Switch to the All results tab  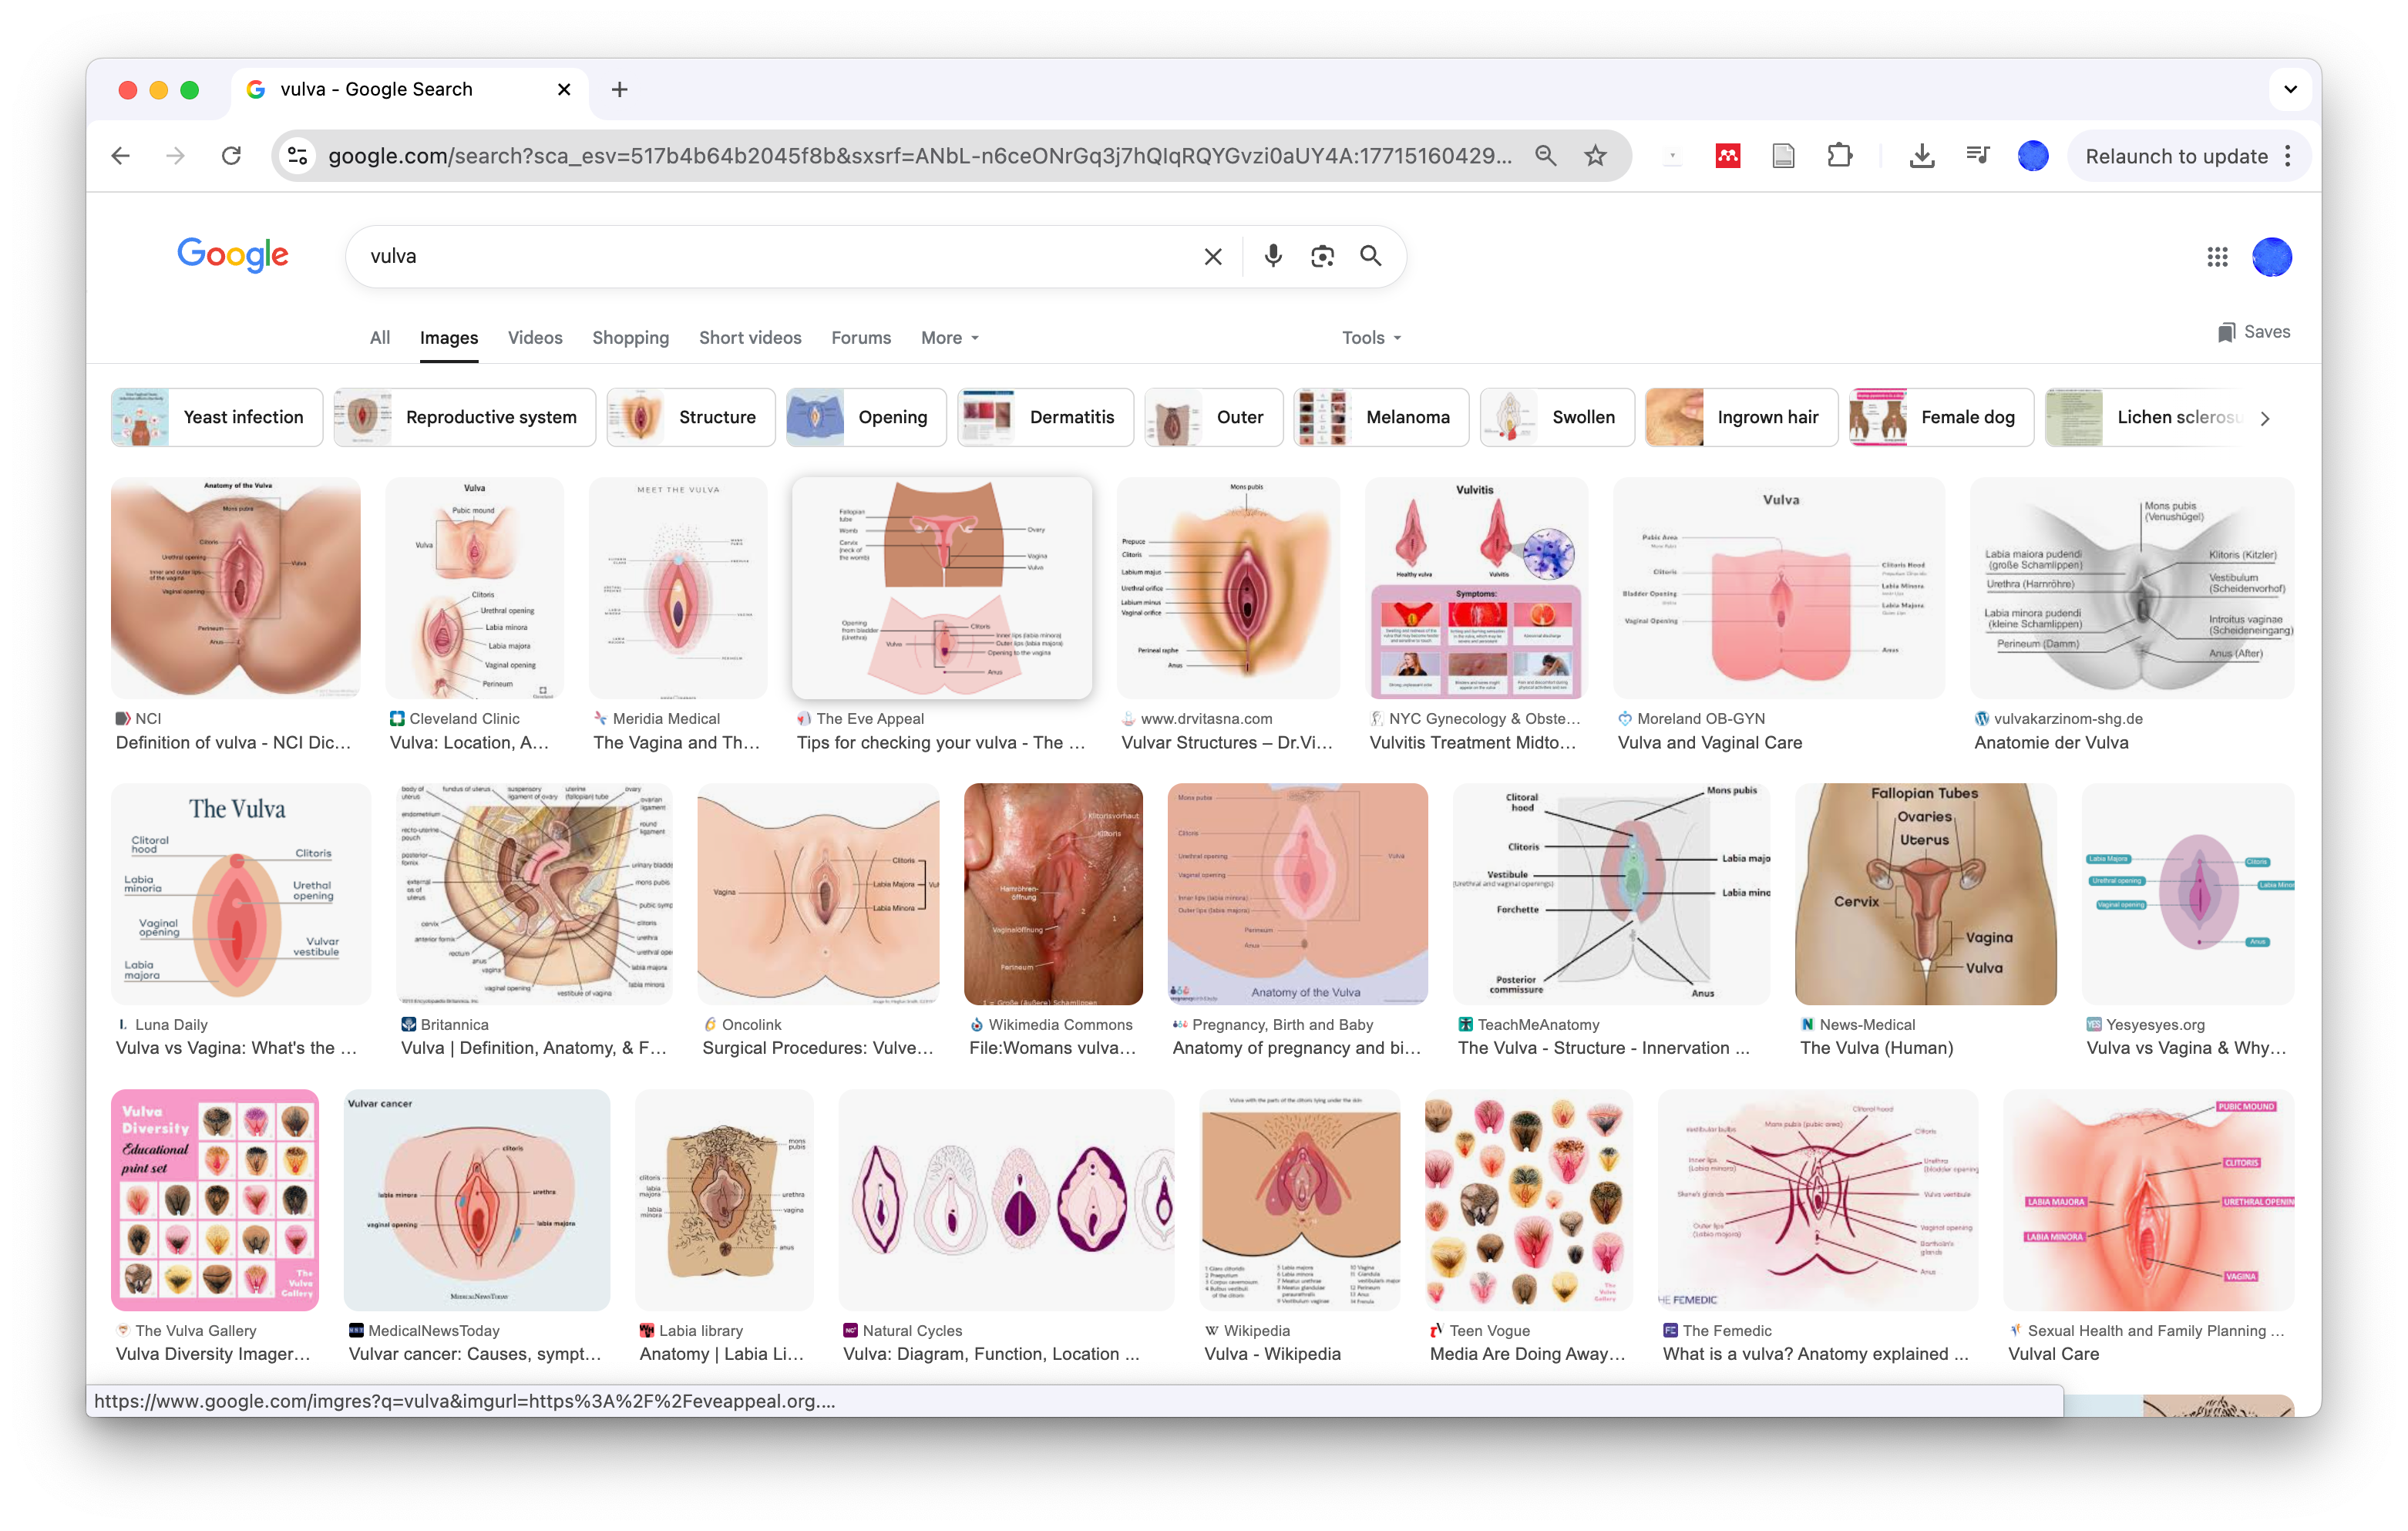click(x=380, y=338)
